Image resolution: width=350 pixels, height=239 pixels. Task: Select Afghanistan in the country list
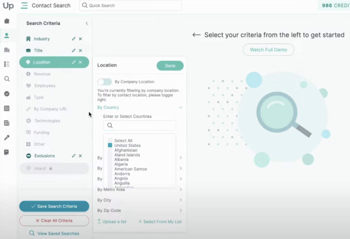pyautogui.click(x=126, y=150)
